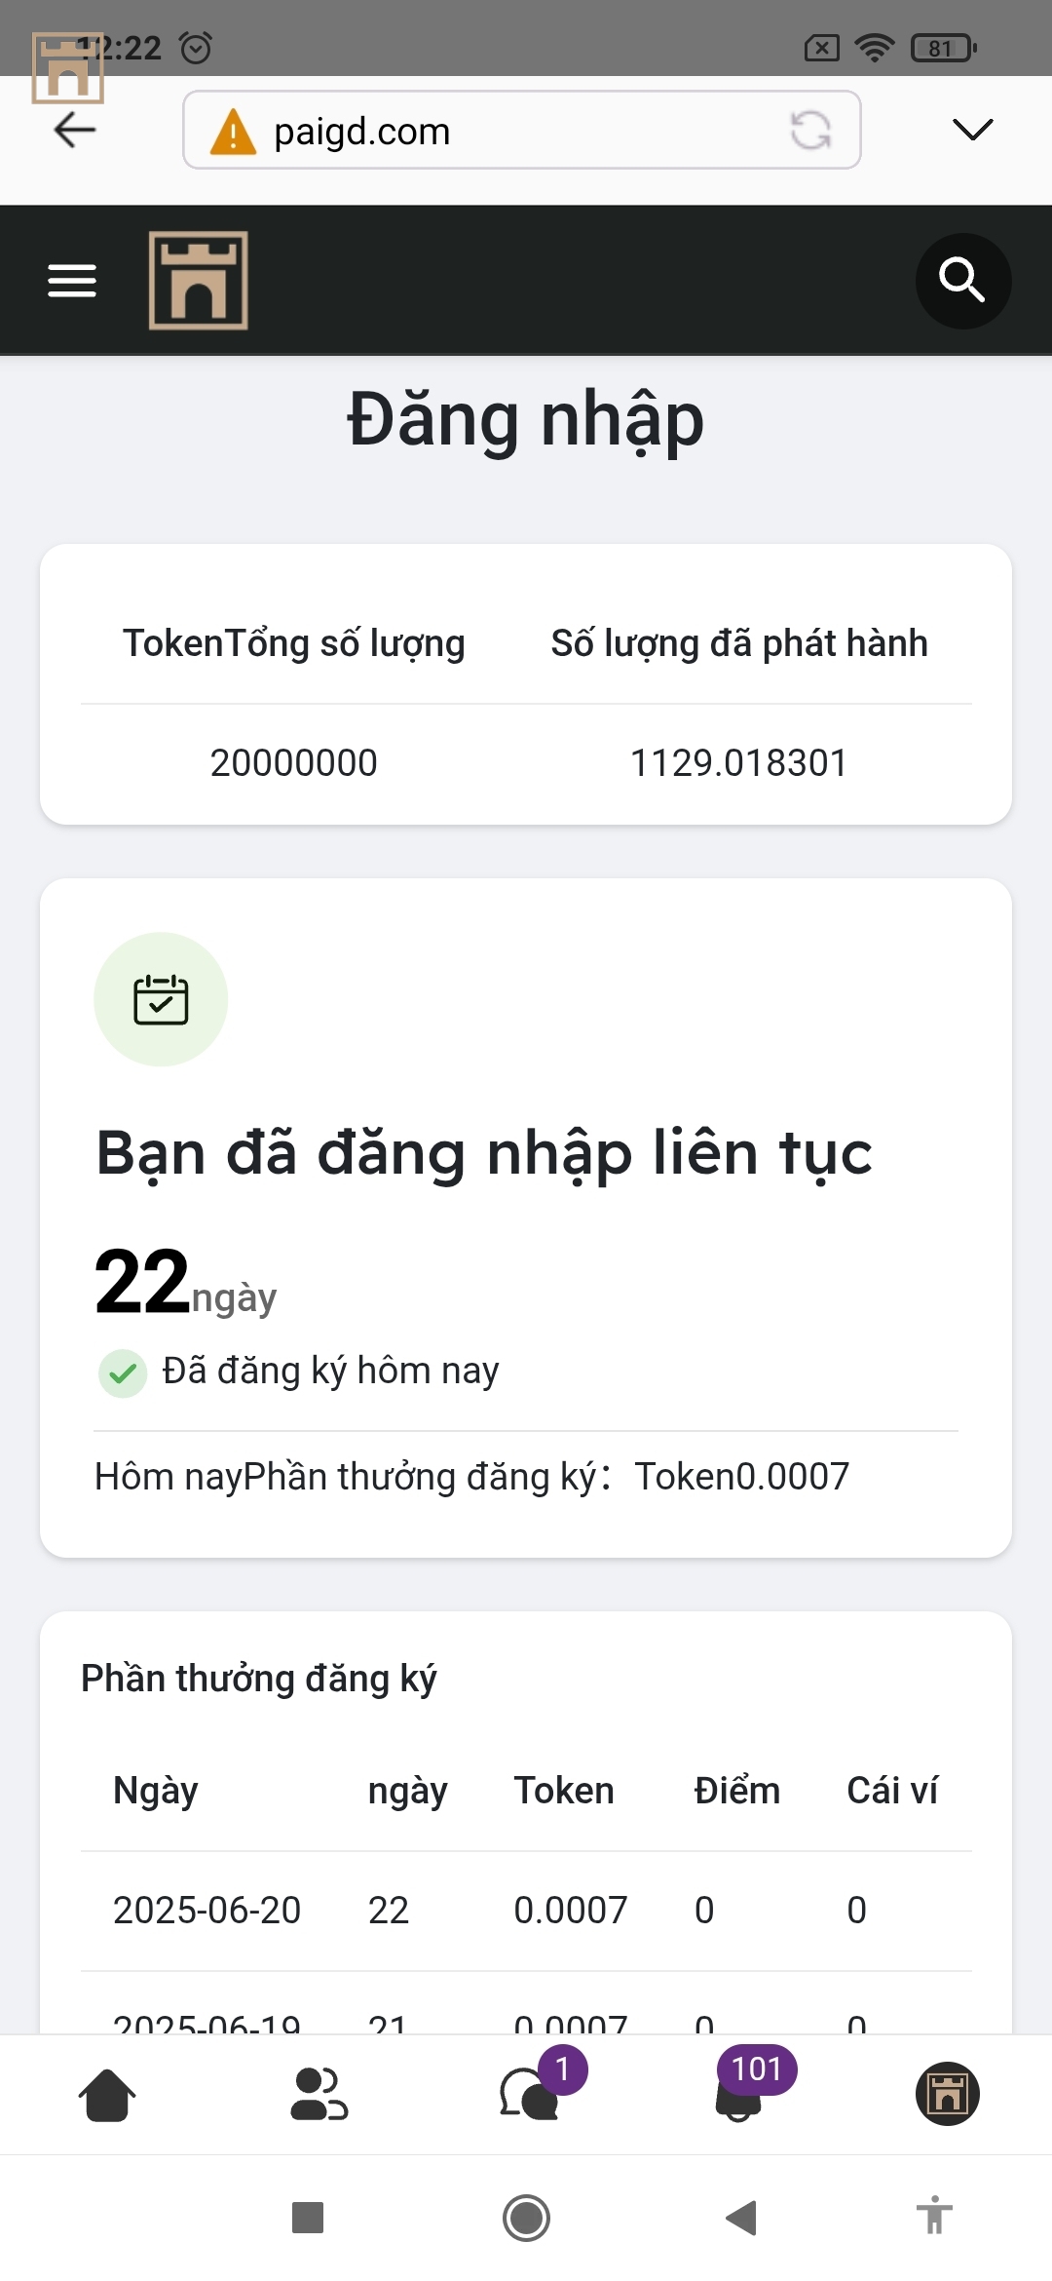Expand the browser dropdown chevron
1052x2281 pixels.
(x=972, y=130)
